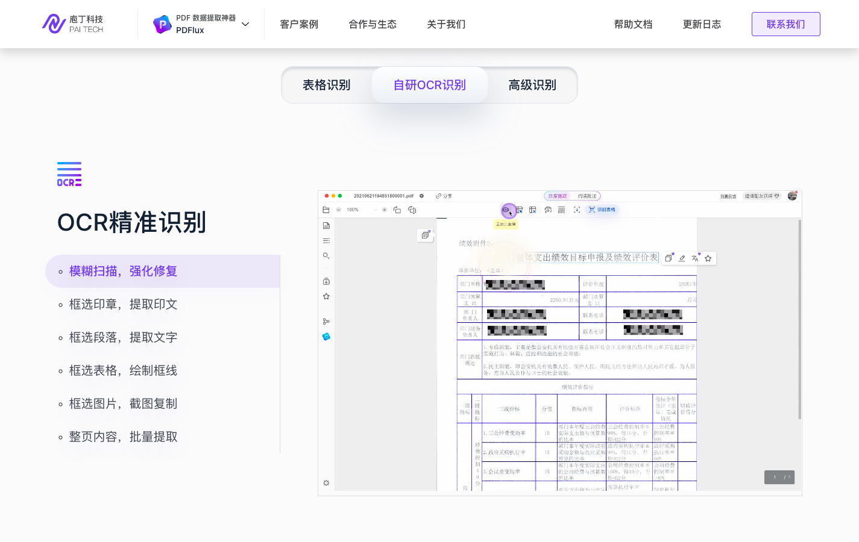Open the outline list icon in sidebar

326,241
